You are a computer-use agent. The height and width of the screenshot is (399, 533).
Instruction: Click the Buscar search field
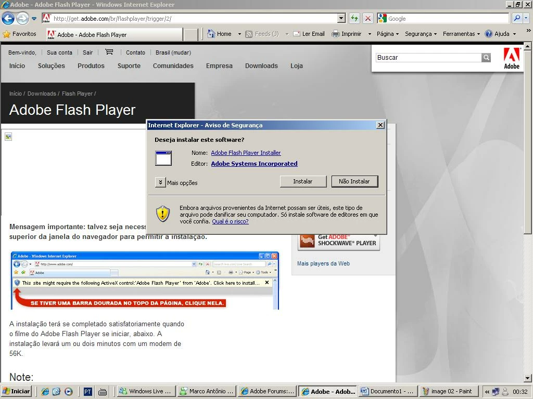(429, 58)
